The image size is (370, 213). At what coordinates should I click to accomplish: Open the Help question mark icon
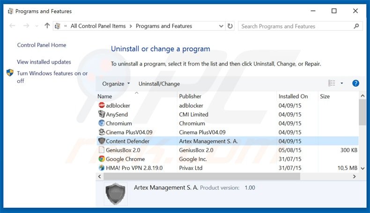[x=355, y=83]
